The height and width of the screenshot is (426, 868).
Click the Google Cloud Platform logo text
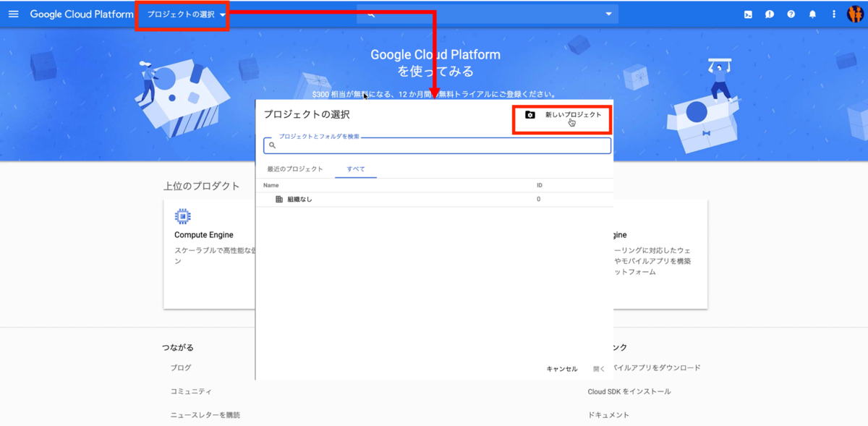click(82, 14)
